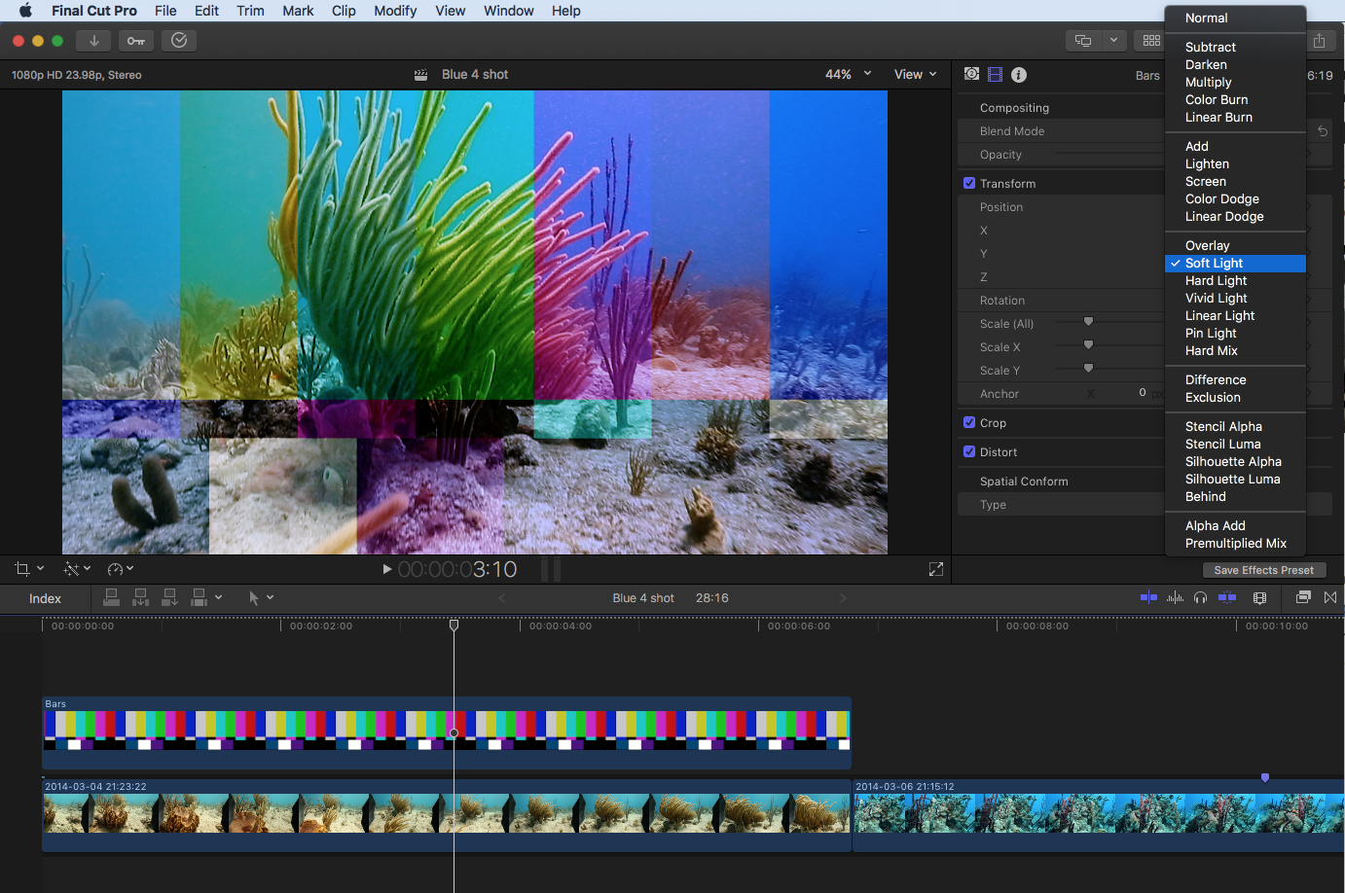The width and height of the screenshot is (1345, 893).
Task: Toggle skimming icon in timeline toolbar
Action: 1148,597
